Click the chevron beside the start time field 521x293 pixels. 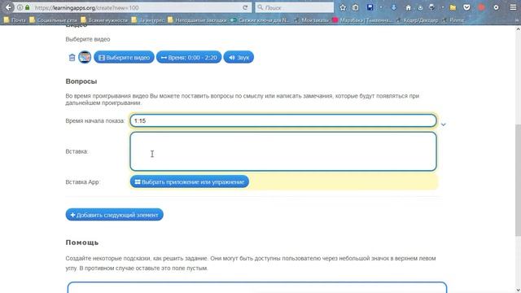pyautogui.click(x=443, y=125)
